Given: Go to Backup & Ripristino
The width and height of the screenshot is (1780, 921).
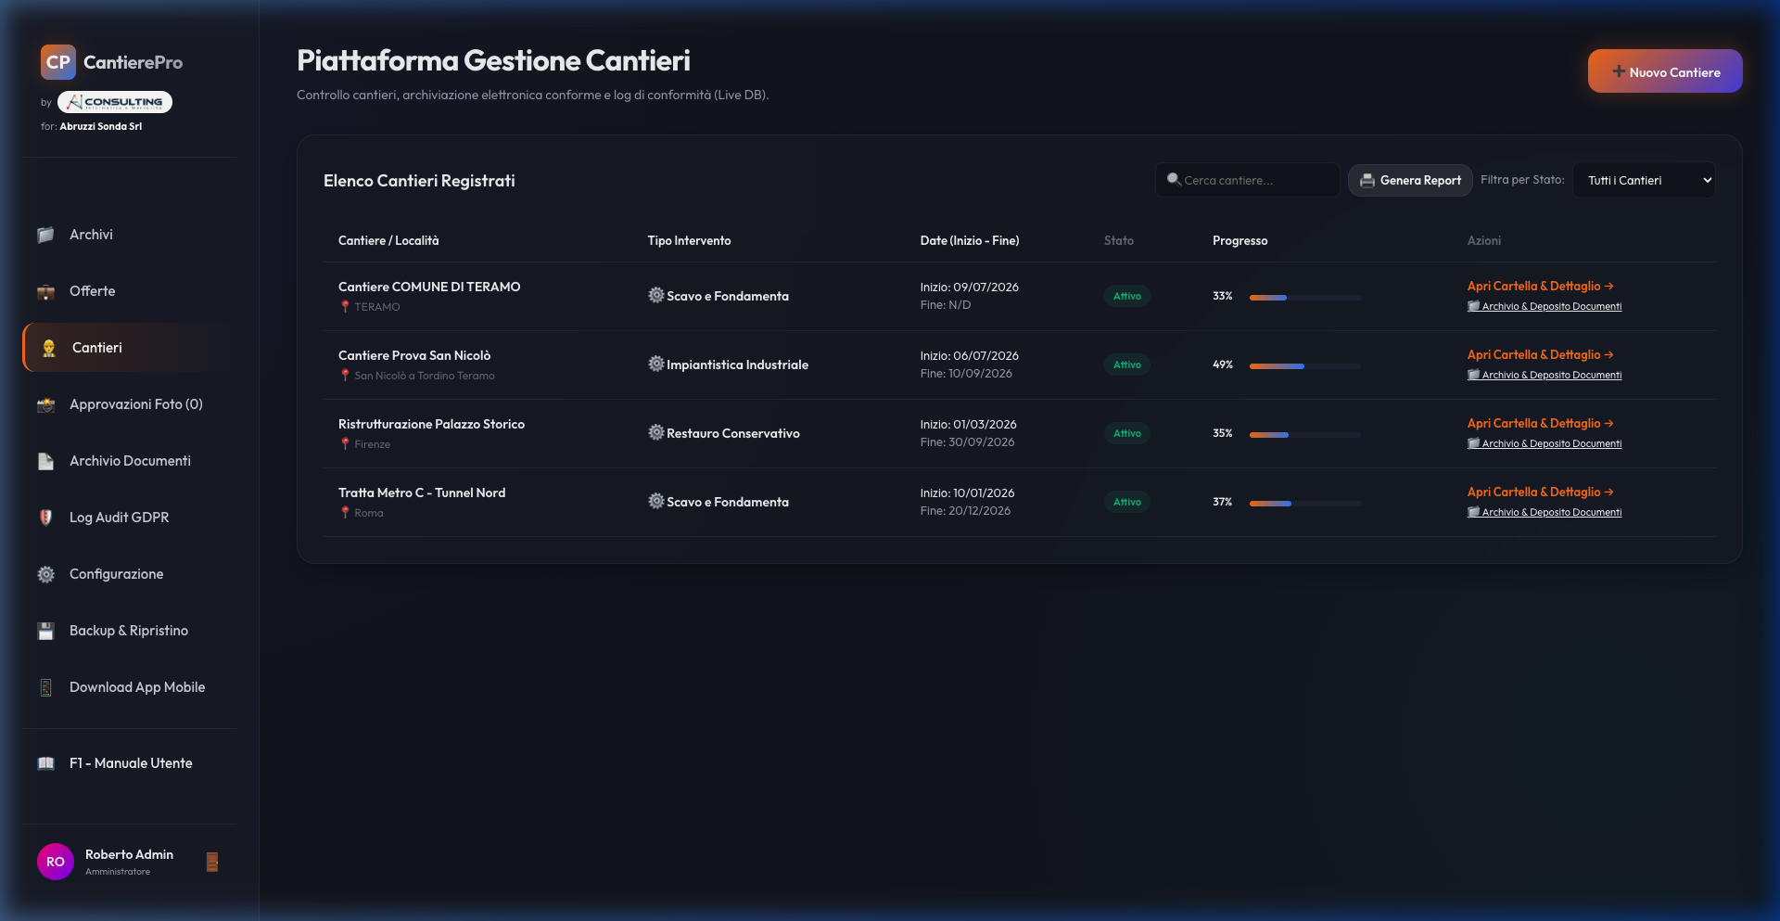Looking at the screenshot, I should pyautogui.click(x=130, y=631).
